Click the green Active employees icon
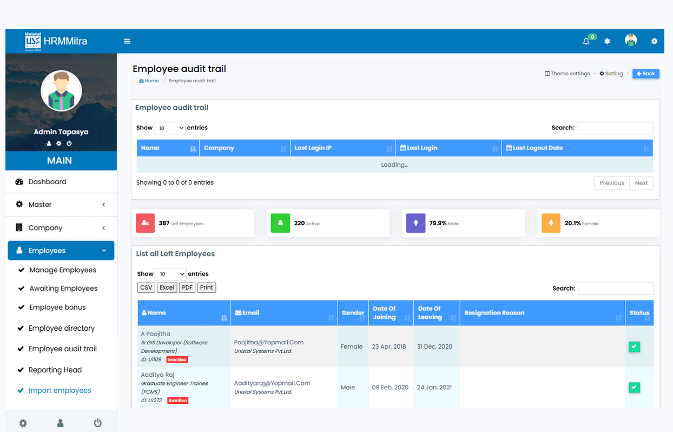 [280, 223]
